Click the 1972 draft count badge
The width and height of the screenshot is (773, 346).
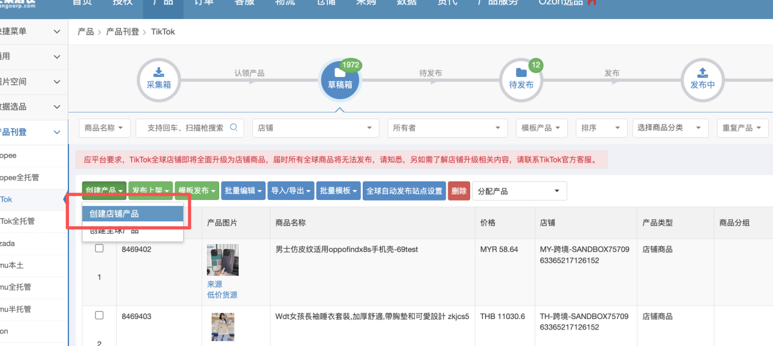point(350,65)
